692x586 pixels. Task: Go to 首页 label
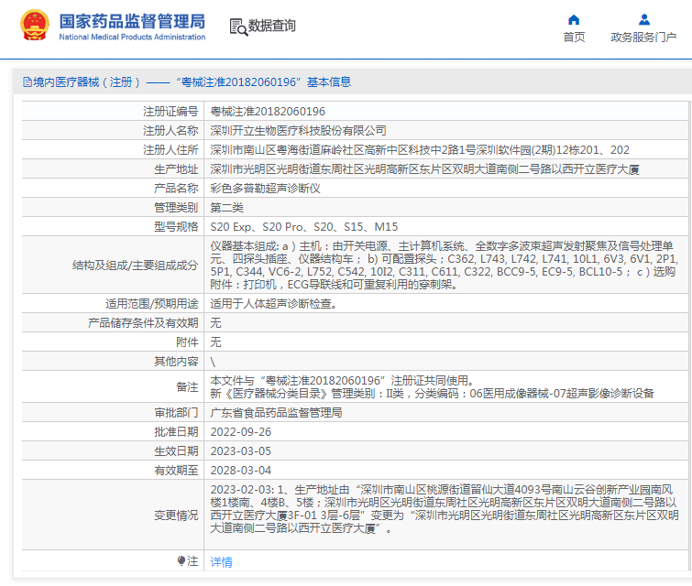coord(574,38)
